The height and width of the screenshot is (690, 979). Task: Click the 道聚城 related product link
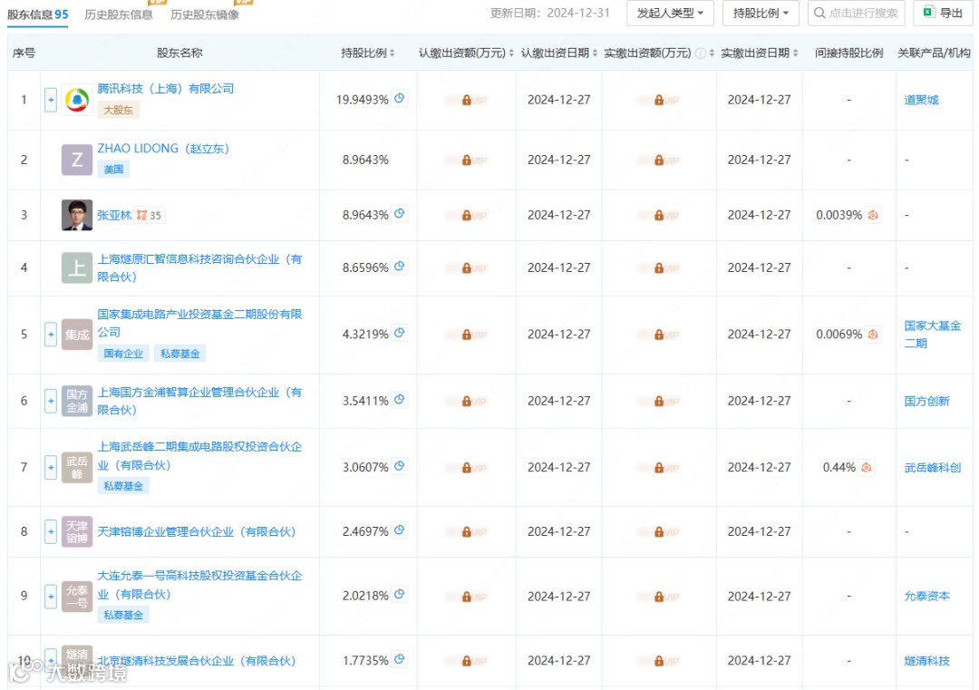921,100
